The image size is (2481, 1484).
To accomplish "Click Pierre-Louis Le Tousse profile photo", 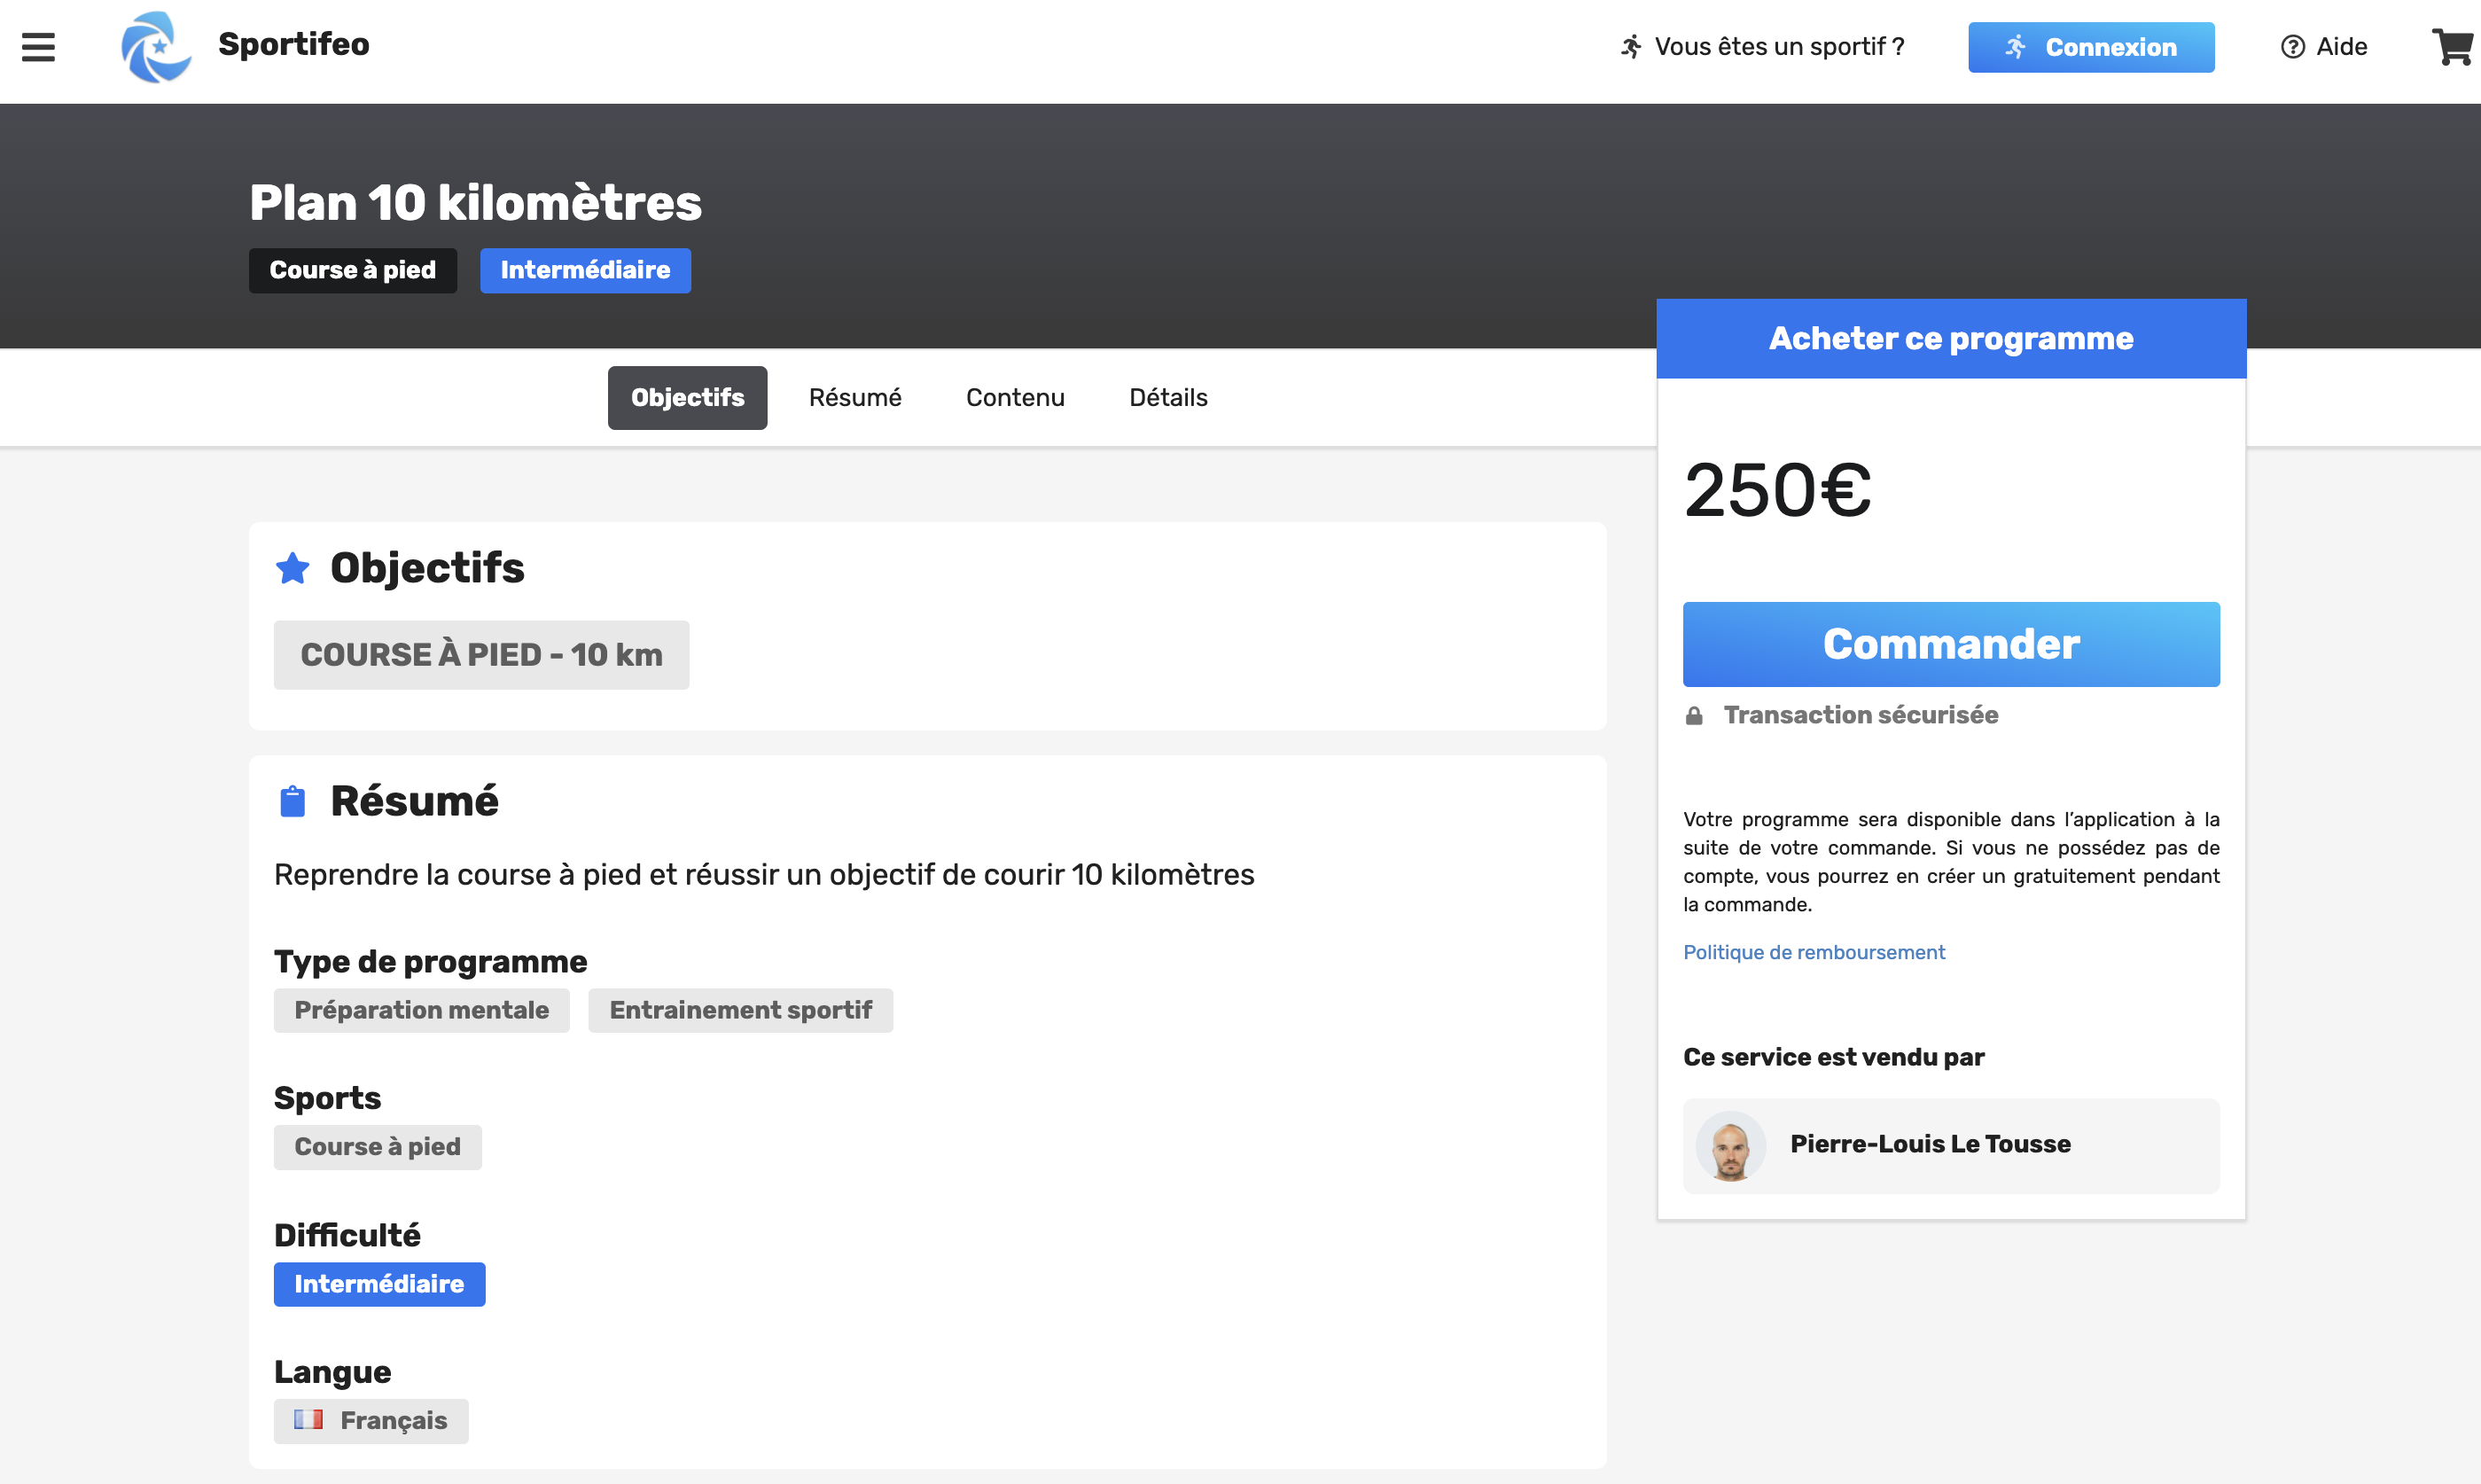I will (1730, 1146).
